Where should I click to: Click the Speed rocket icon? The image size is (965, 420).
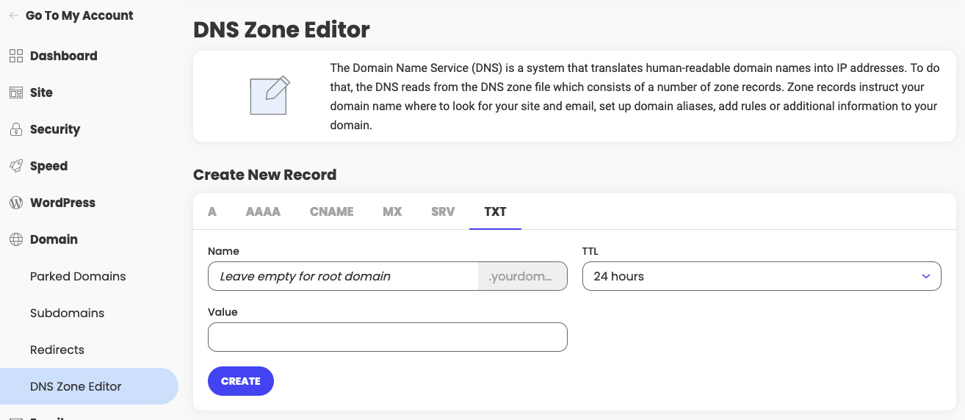(15, 166)
